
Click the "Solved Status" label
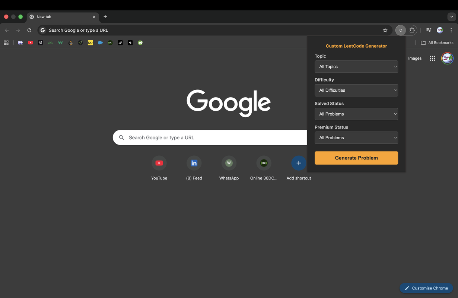tap(329, 104)
